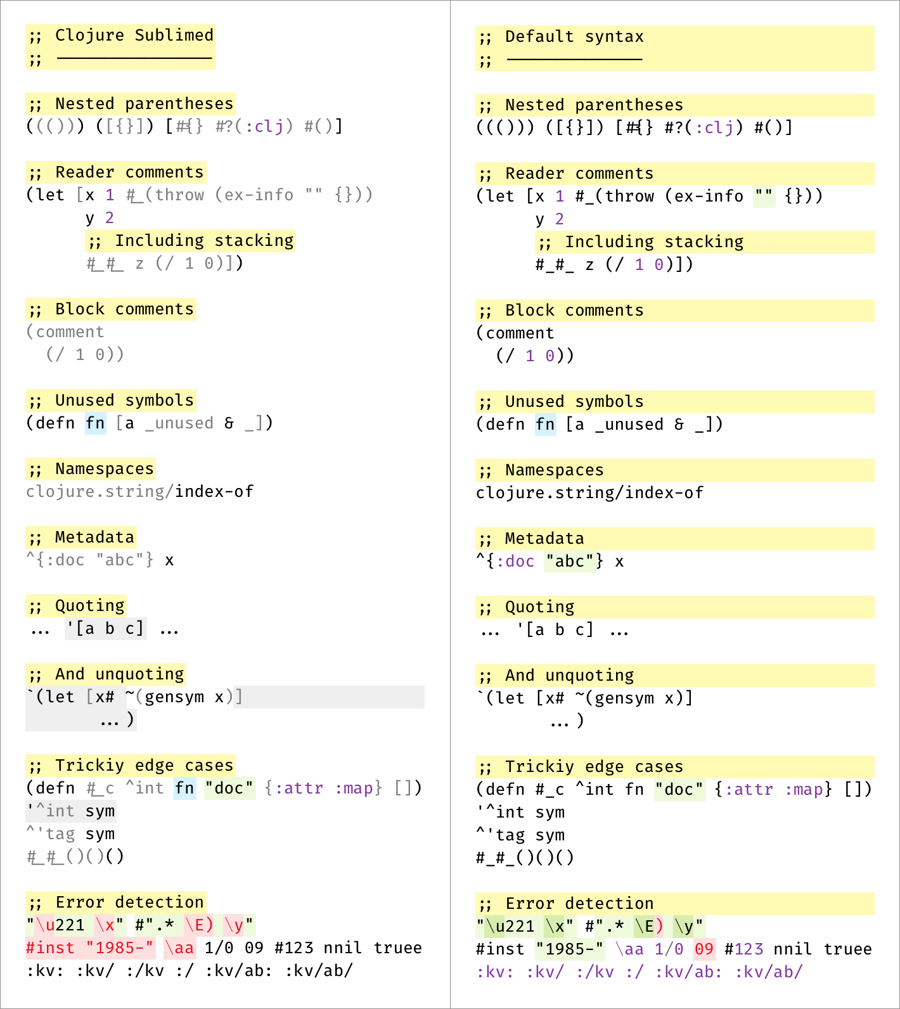Image resolution: width=900 pixels, height=1009 pixels.
Task: Select ';; Metadata' in Default syntax pane
Action: [530, 539]
